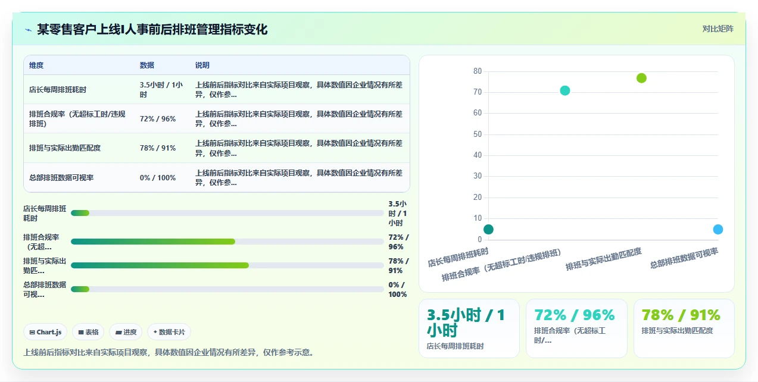Screen dimensions: 758x382
Task: Click the 72% / 96% value beside the progress bar
Action: coord(398,242)
